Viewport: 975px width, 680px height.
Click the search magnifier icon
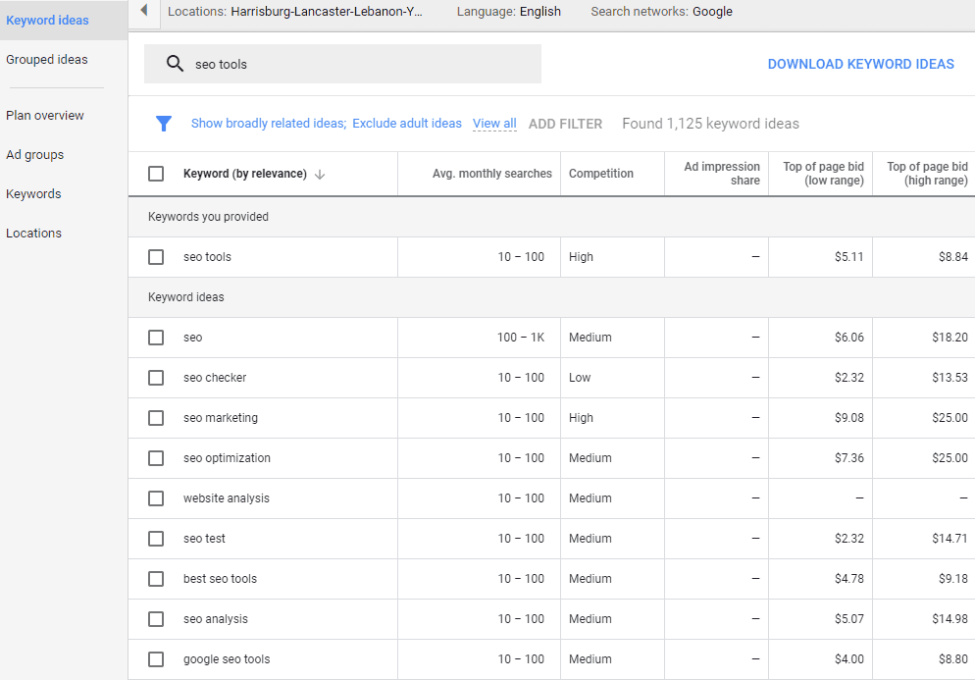[x=175, y=64]
